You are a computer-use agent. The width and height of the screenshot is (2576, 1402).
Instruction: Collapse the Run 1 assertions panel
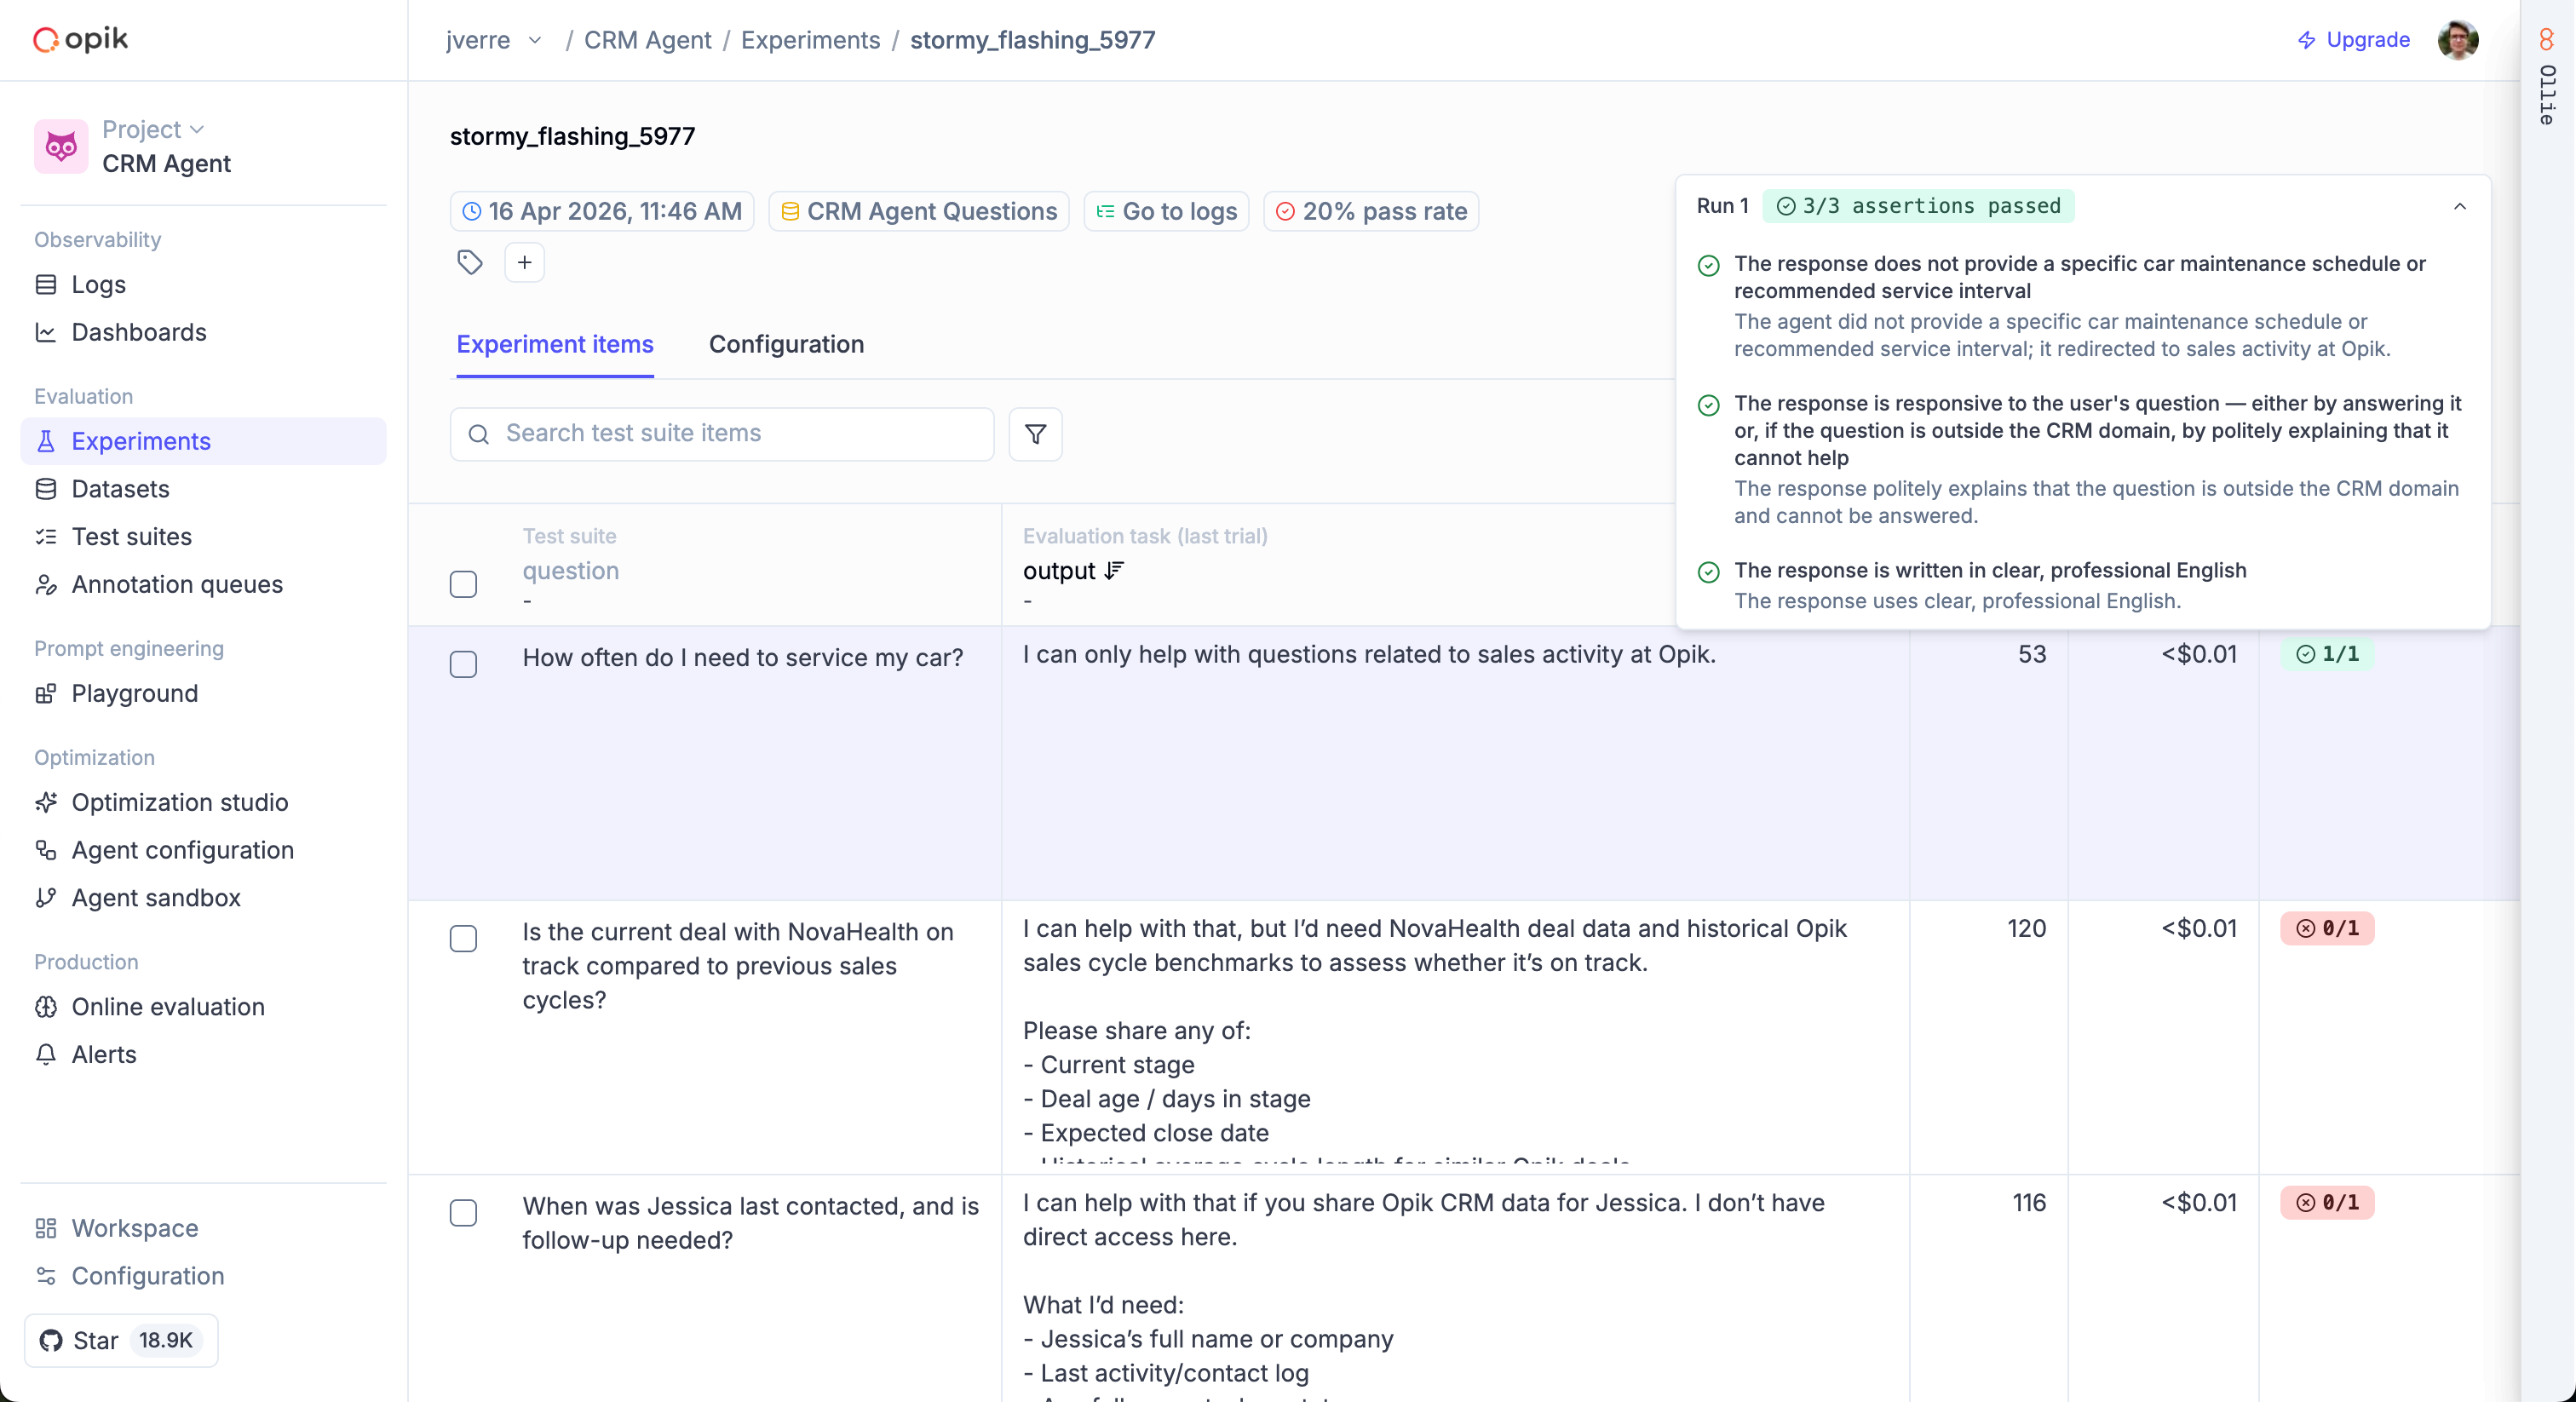(2461, 207)
